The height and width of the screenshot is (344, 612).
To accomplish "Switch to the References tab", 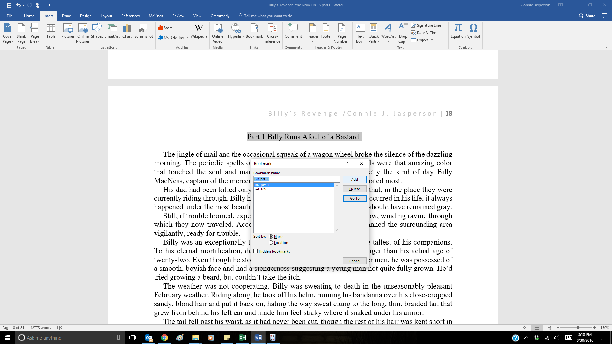I will coord(130,16).
